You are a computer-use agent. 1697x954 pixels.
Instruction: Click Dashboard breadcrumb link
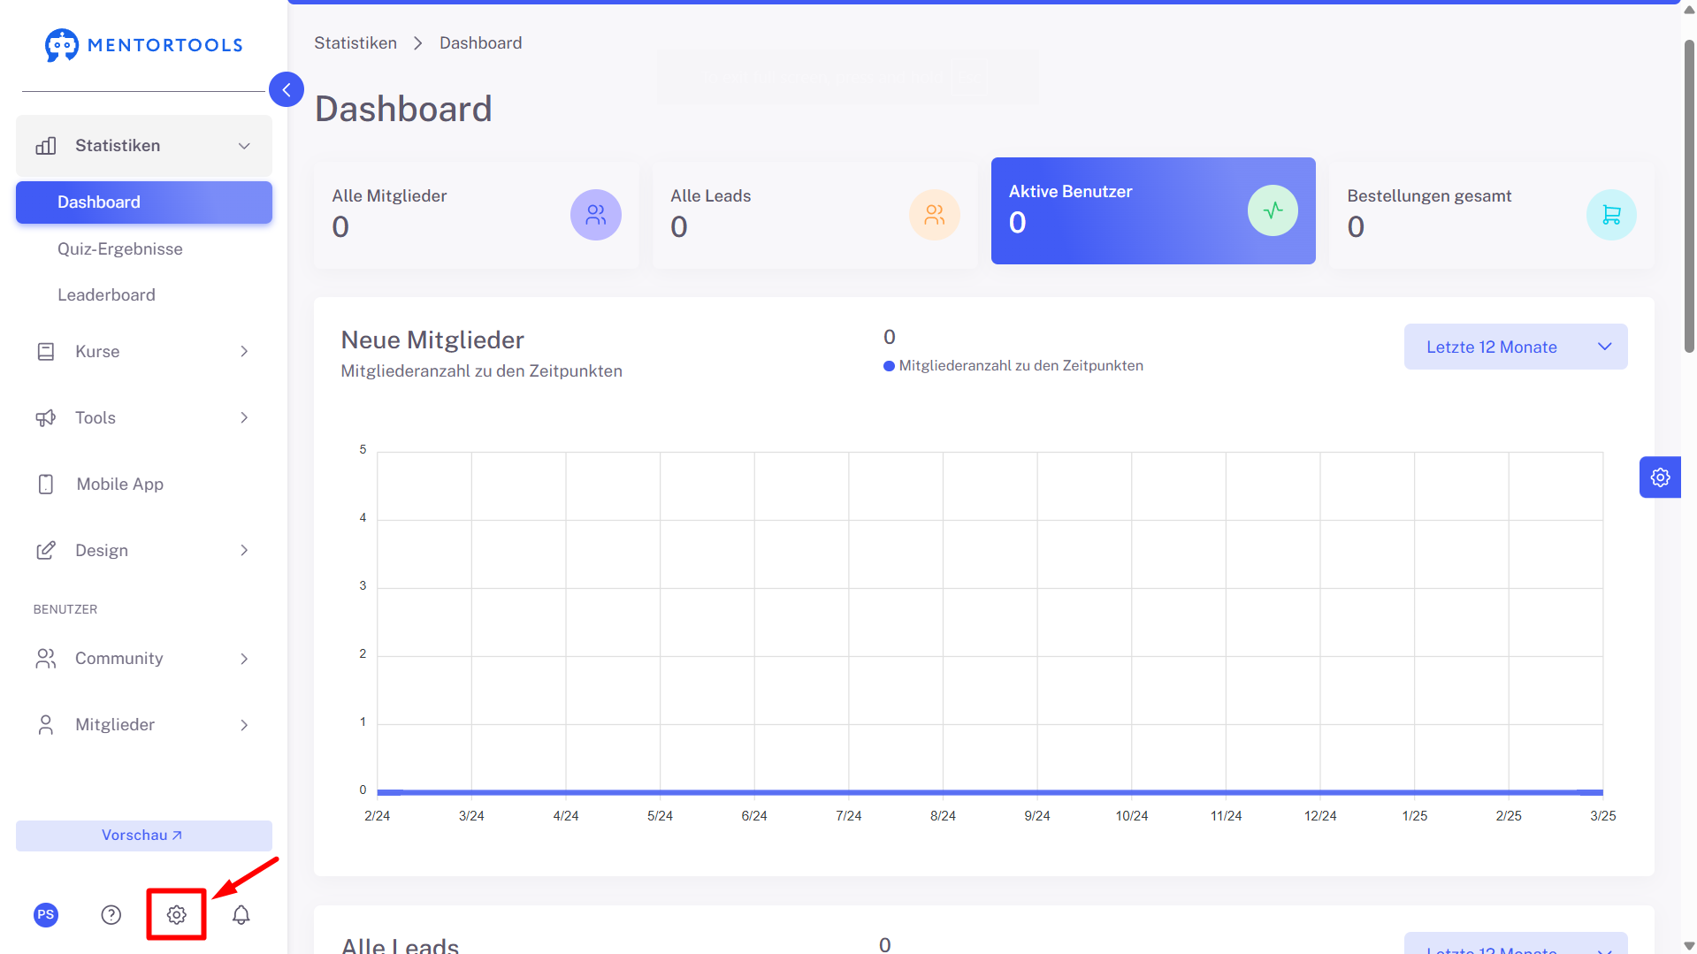click(480, 43)
